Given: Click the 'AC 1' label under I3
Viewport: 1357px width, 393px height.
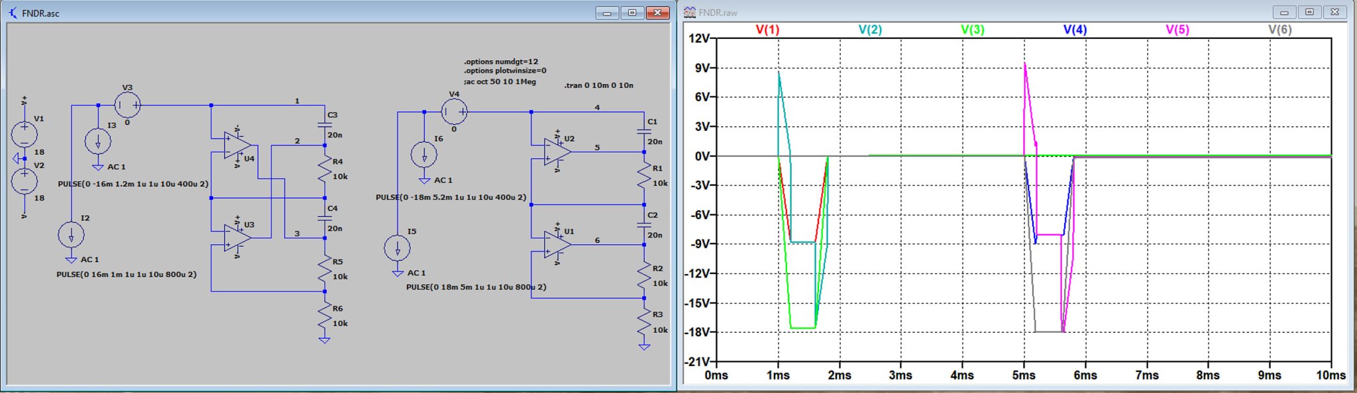Looking at the screenshot, I should [117, 167].
